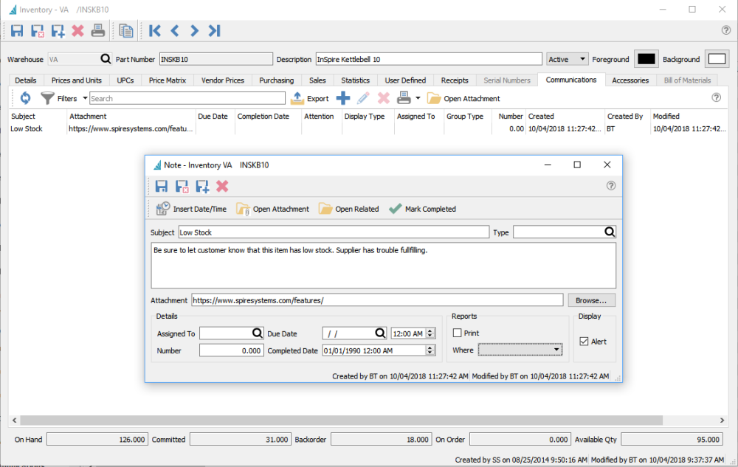Expand the Filters dropdown arrow
The width and height of the screenshot is (738, 467).
85,98
